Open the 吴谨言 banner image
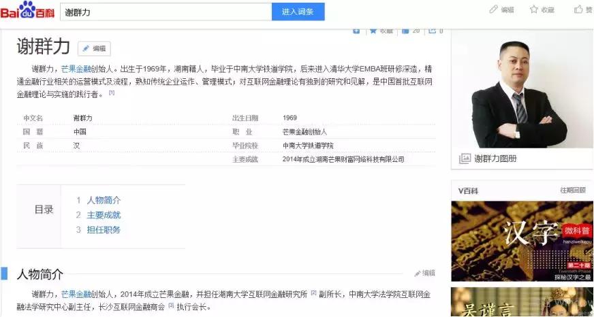 coord(522,302)
